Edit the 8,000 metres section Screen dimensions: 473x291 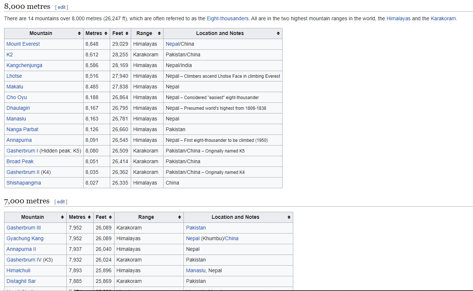tap(61, 7)
